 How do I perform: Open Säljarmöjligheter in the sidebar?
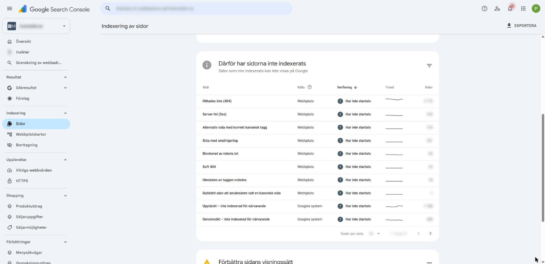pos(36,228)
